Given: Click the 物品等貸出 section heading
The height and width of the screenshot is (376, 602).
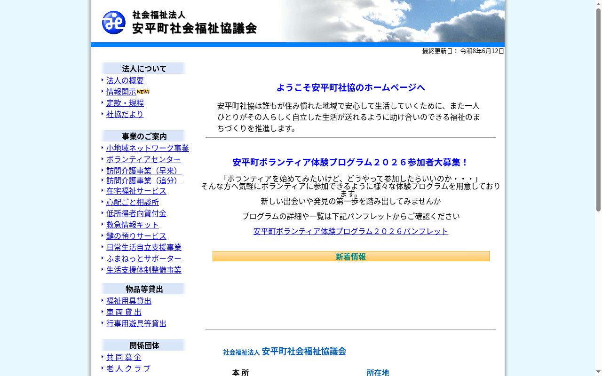Looking at the screenshot, I should click(144, 289).
